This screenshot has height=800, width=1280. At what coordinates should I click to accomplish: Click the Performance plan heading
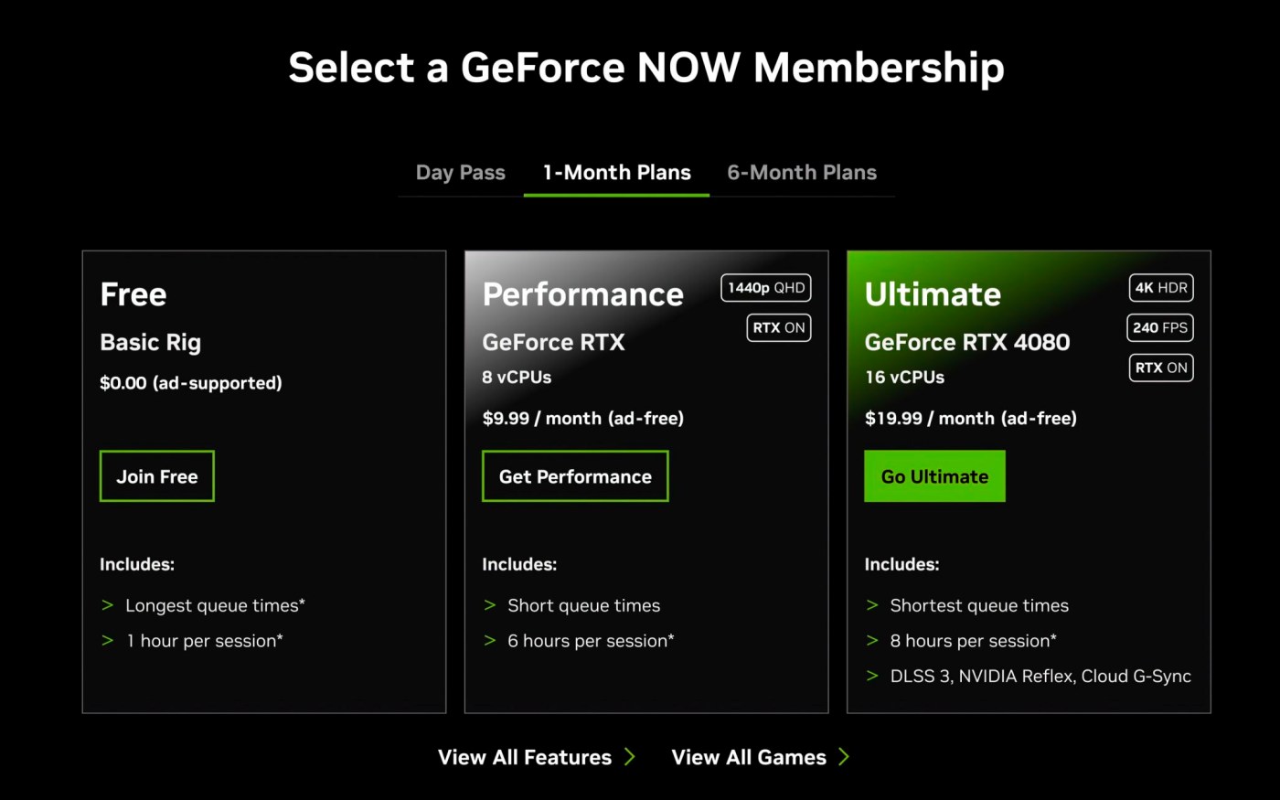tap(582, 294)
